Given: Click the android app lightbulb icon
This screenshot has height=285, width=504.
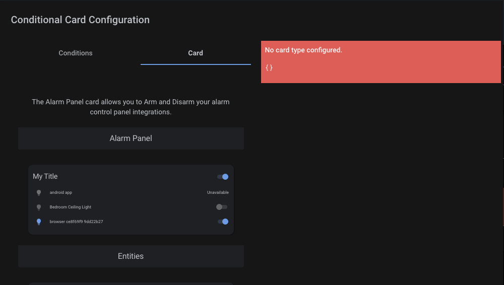Looking at the screenshot, I should click(39, 192).
